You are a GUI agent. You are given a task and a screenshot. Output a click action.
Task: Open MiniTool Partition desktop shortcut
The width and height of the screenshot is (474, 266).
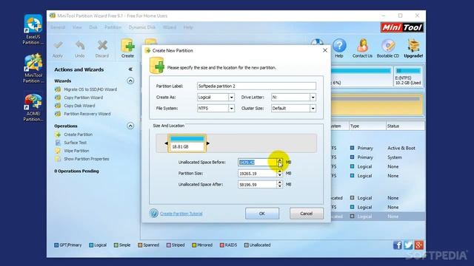33,68
